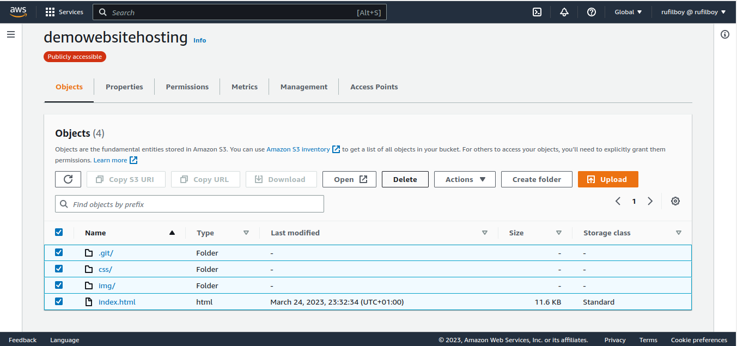Click the Download button
This screenshot has height=346, width=737.
(x=281, y=179)
